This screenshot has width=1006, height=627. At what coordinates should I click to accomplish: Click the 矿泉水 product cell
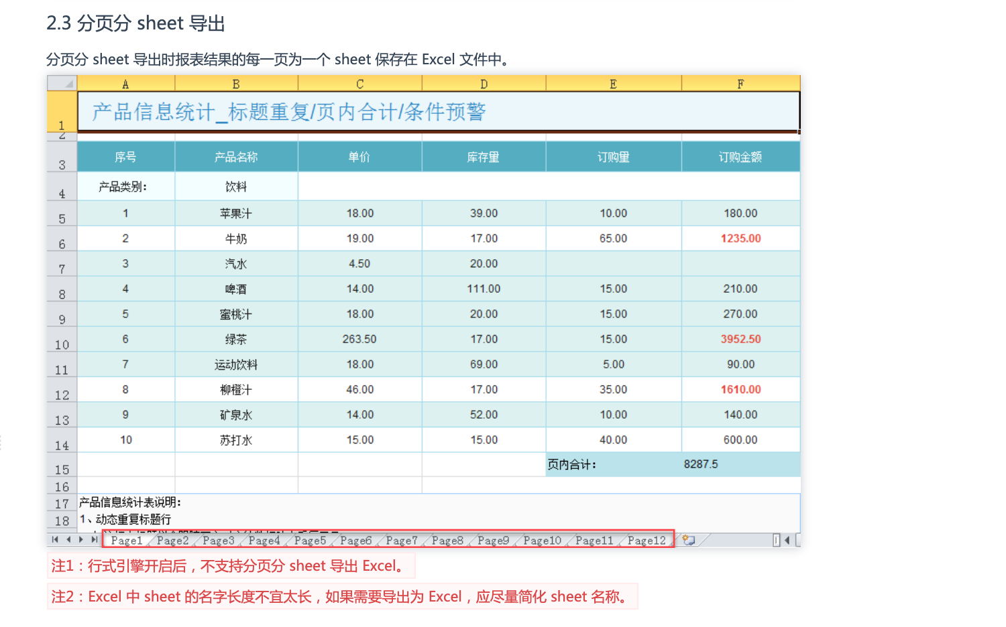click(236, 415)
